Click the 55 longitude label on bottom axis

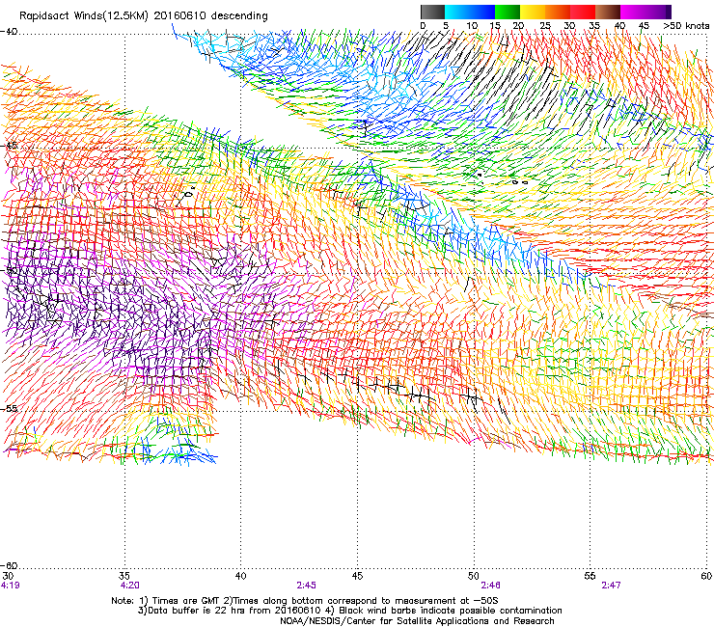pyautogui.click(x=590, y=576)
